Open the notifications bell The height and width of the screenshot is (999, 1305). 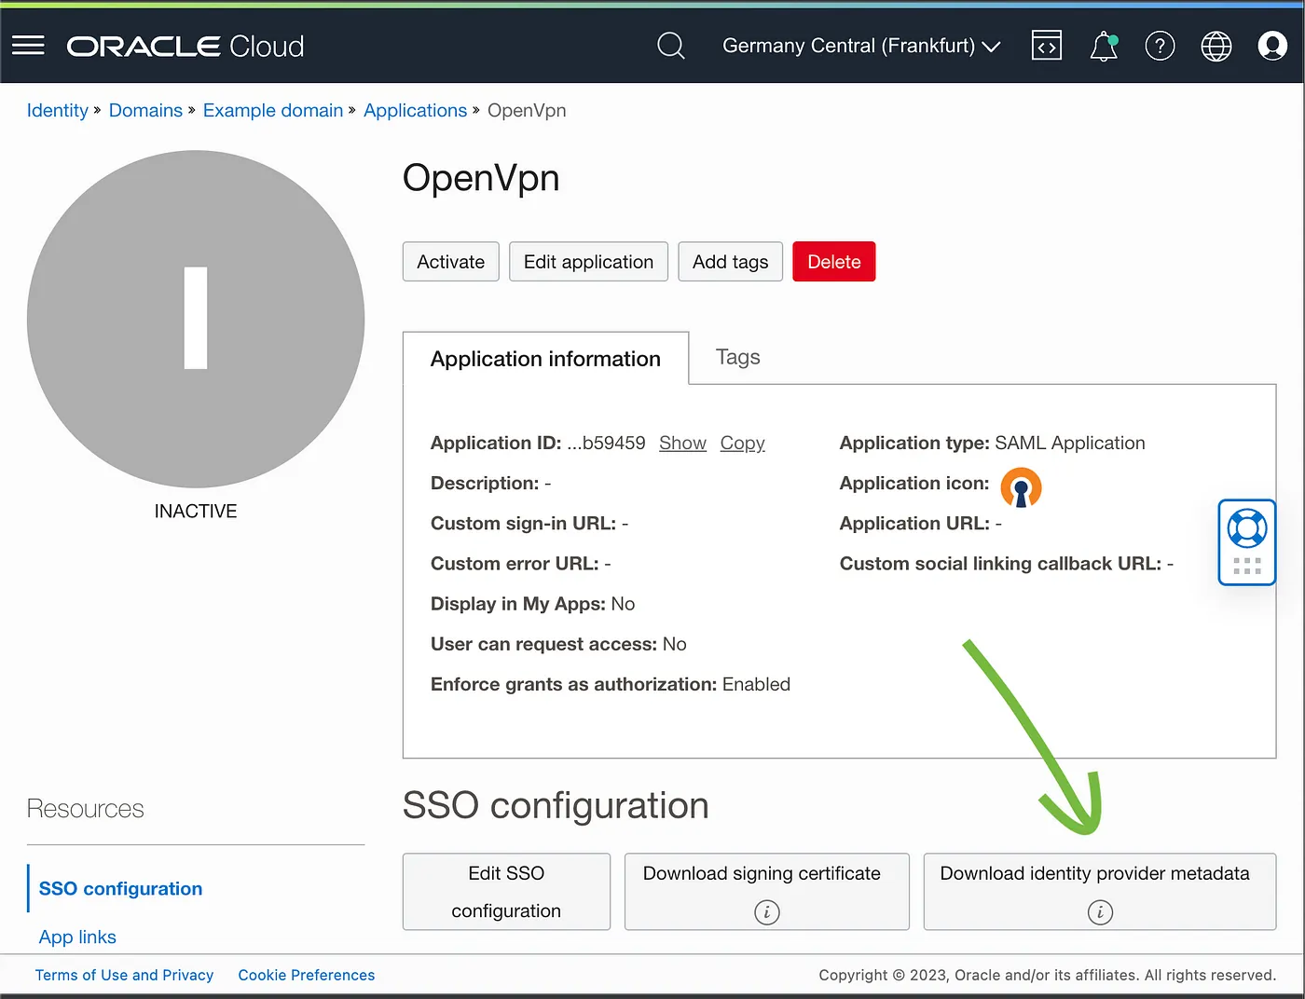(1104, 46)
